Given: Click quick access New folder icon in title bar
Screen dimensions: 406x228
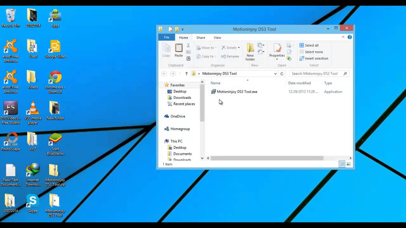Looking at the screenshot, I should tap(176, 29).
